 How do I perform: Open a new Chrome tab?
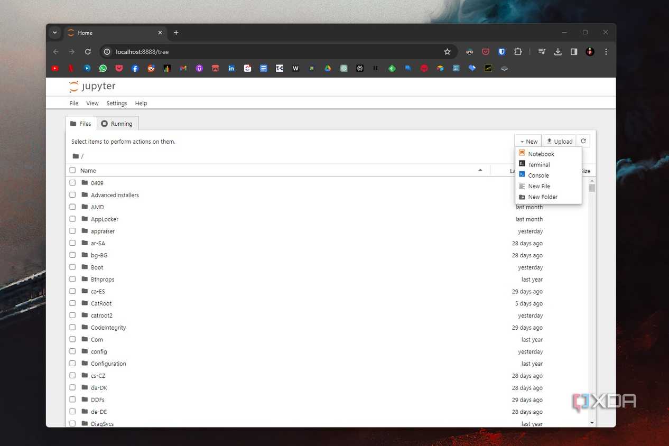176,33
